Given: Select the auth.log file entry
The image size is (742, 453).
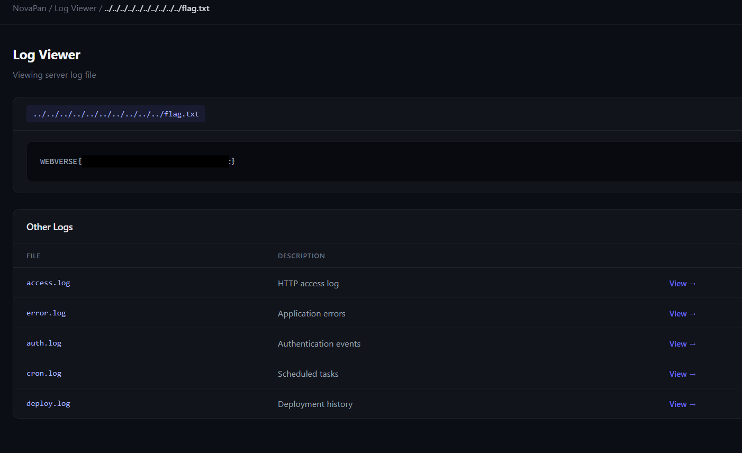Looking at the screenshot, I should [44, 343].
